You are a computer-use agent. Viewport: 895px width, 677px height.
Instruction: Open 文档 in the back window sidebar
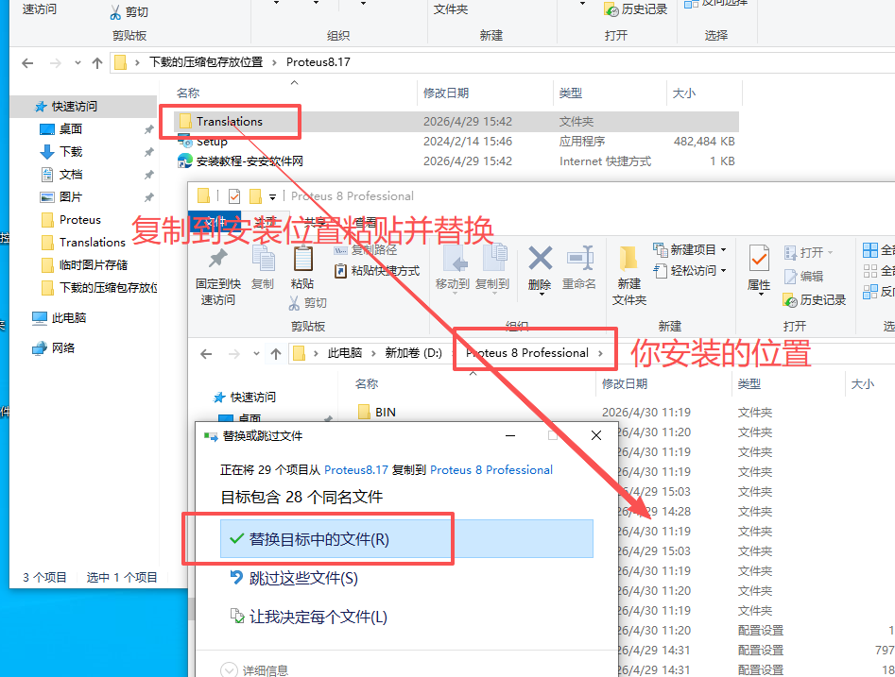tap(70, 175)
